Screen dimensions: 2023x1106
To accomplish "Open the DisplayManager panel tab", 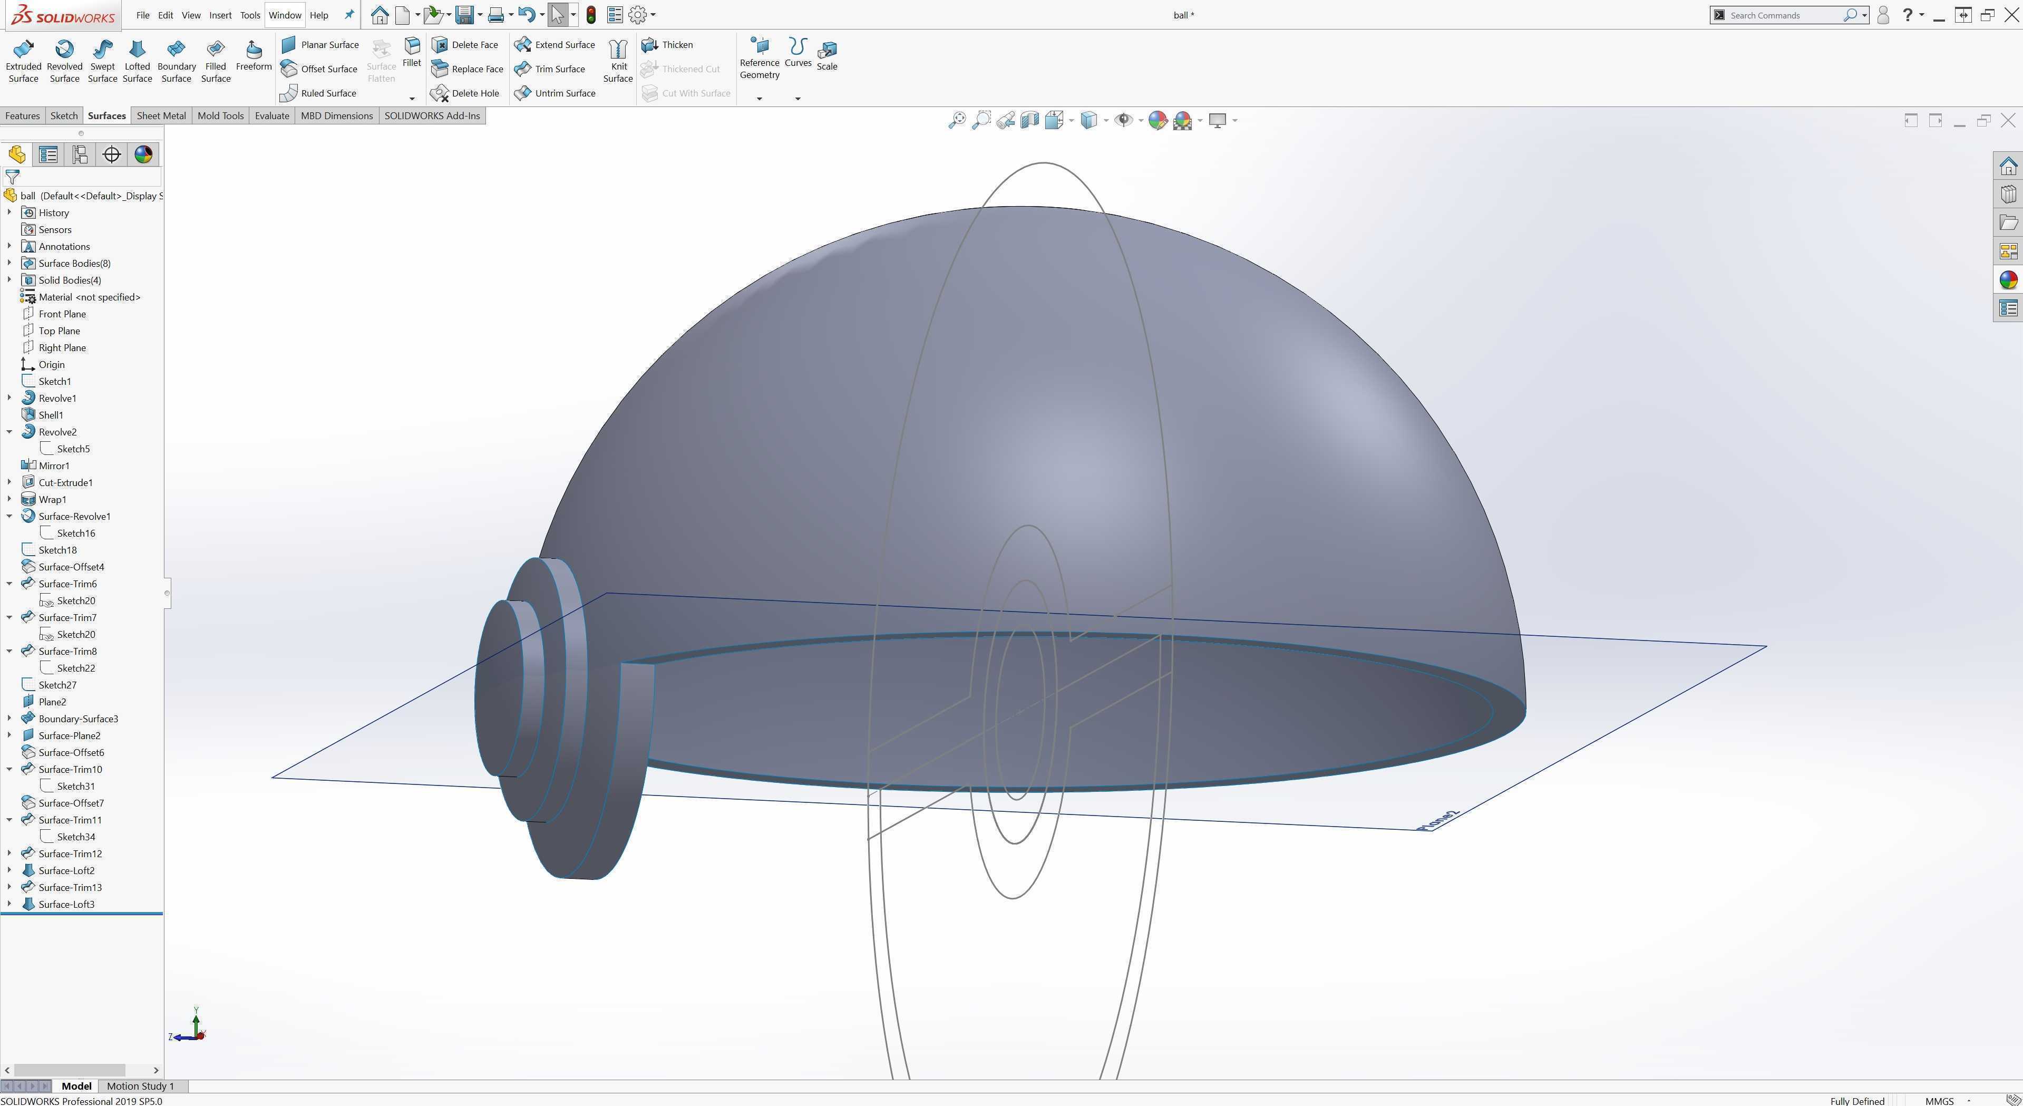I will tap(143, 155).
